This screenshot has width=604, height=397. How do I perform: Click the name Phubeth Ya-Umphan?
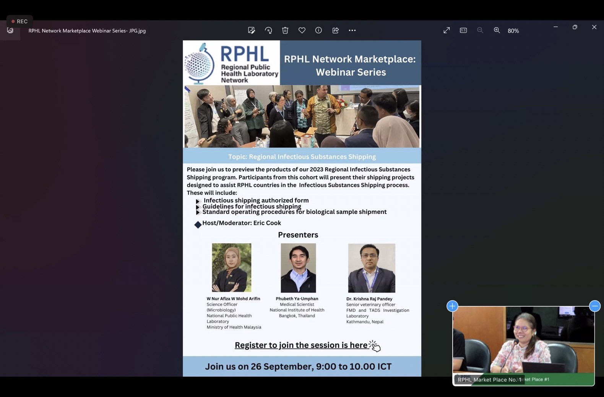(x=297, y=299)
